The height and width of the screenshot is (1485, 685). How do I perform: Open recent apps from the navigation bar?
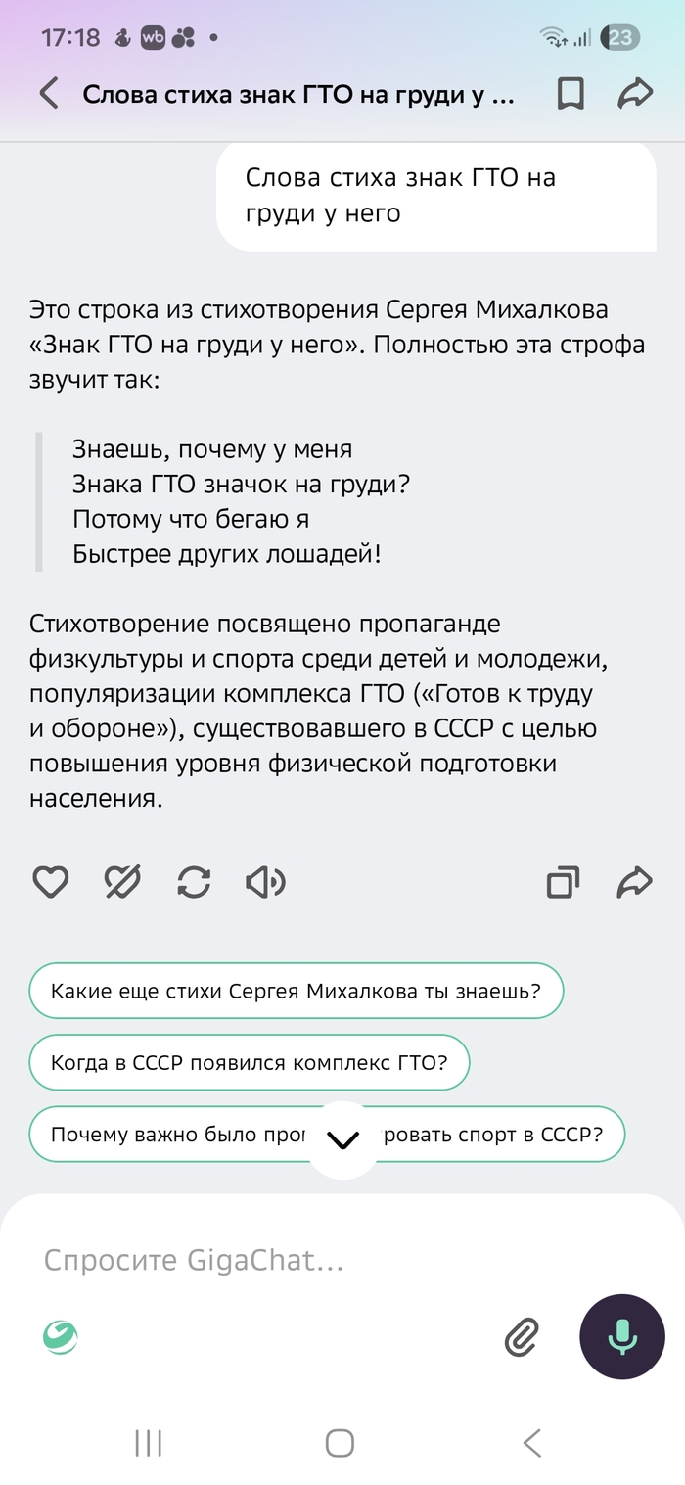147,1442
